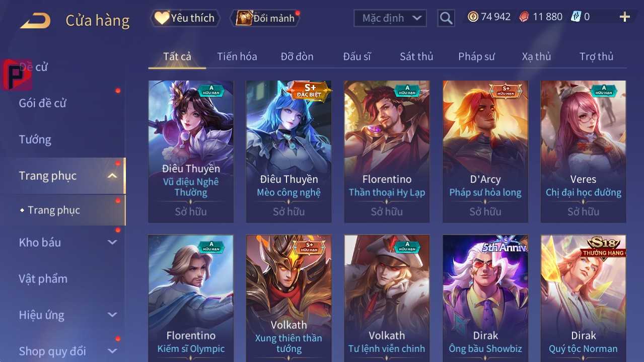
Task: Expand the Hiệu ứng sidebar section
Action: pos(112,315)
